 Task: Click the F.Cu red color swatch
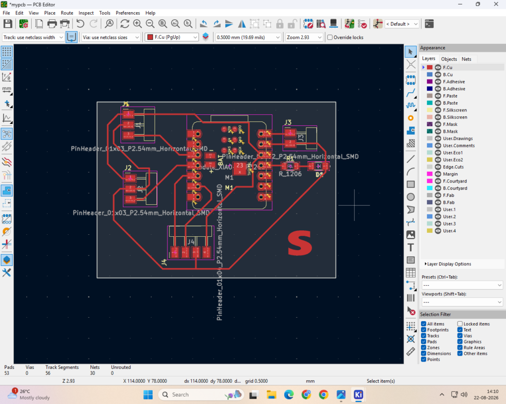(429, 67)
